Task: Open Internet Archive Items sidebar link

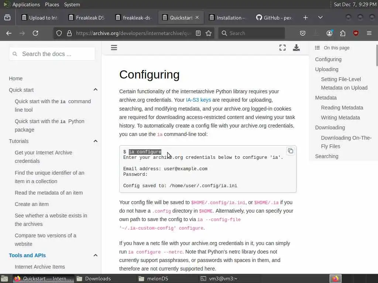Action: point(40,267)
